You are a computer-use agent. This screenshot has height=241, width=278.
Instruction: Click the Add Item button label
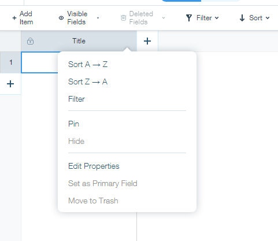click(x=26, y=18)
